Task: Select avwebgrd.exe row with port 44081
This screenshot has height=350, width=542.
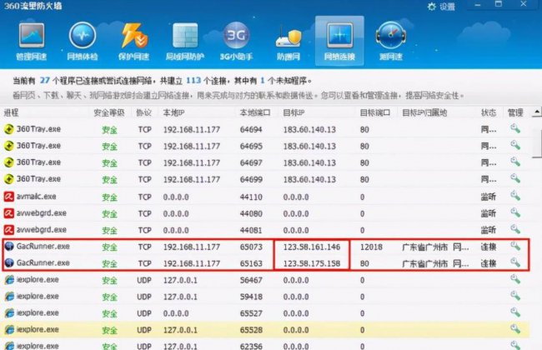Action: tap(265, 230)
